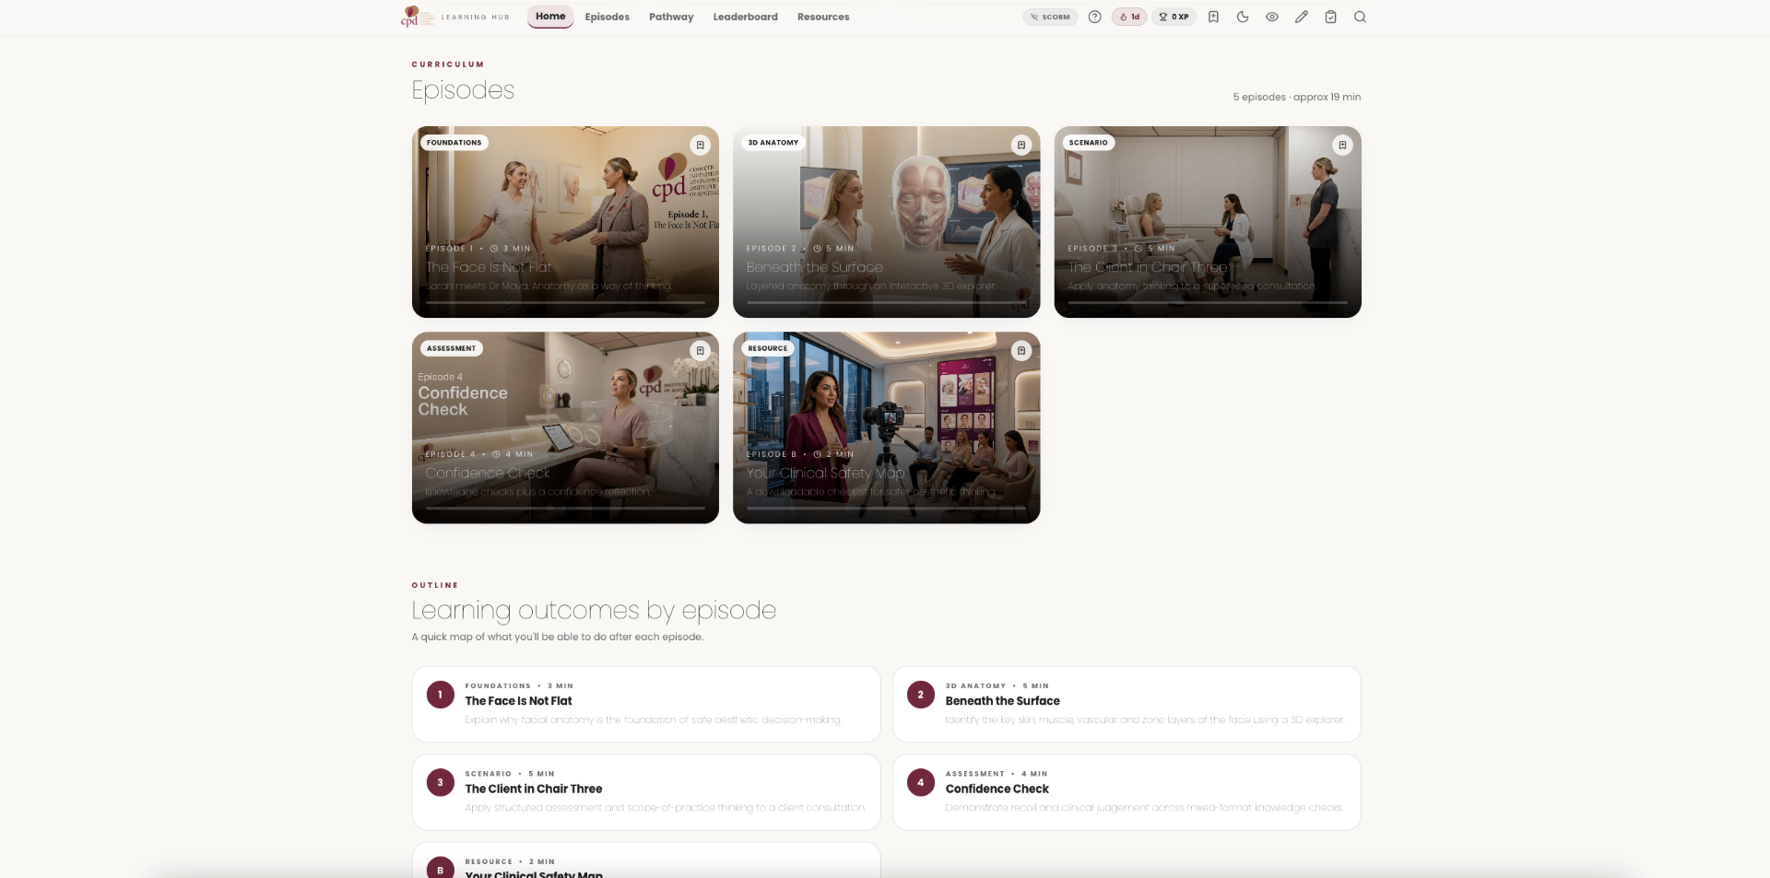Open the Your Clinical Safety Map thumbnail
The image size is (1770, 878).
(x=887, y=427)
